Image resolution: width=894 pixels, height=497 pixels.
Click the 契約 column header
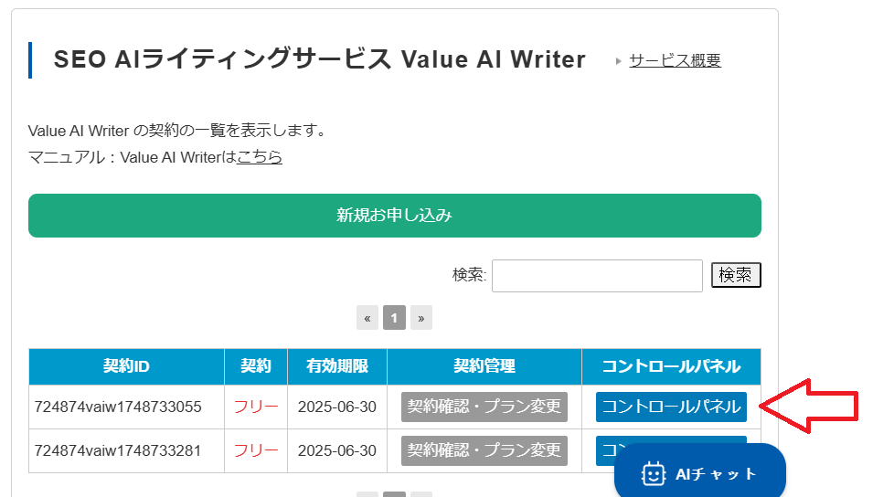coord(256,366)
